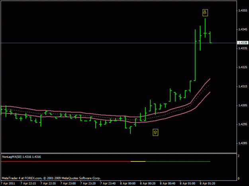Click the 8 Apr 01:00 time label
The image size is (249, 186).
188,184
